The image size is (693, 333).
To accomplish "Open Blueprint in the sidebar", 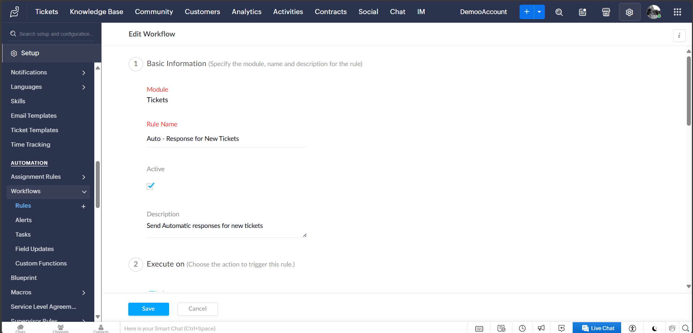I will (24, 278).
